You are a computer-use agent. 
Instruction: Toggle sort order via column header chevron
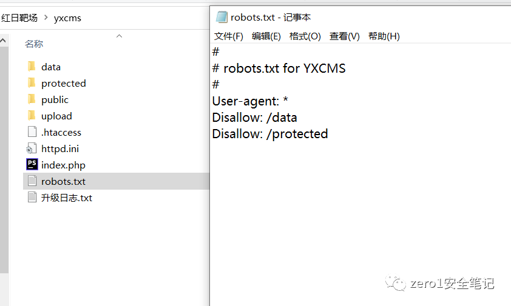coord(120,36)
